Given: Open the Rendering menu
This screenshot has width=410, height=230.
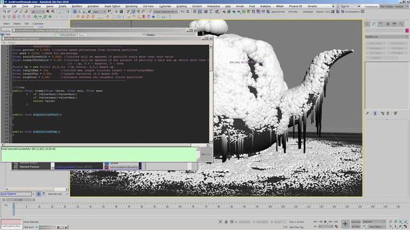Looking at the screenshot, I should click(131, 6).
